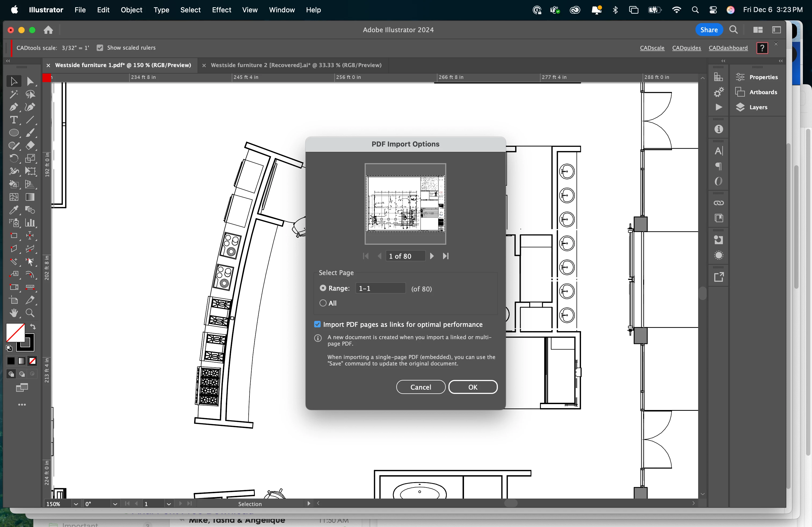The height and width of the screenshot is (527, 812).
Task: Go to last page in PDF preview
Action: click(445, 256)
